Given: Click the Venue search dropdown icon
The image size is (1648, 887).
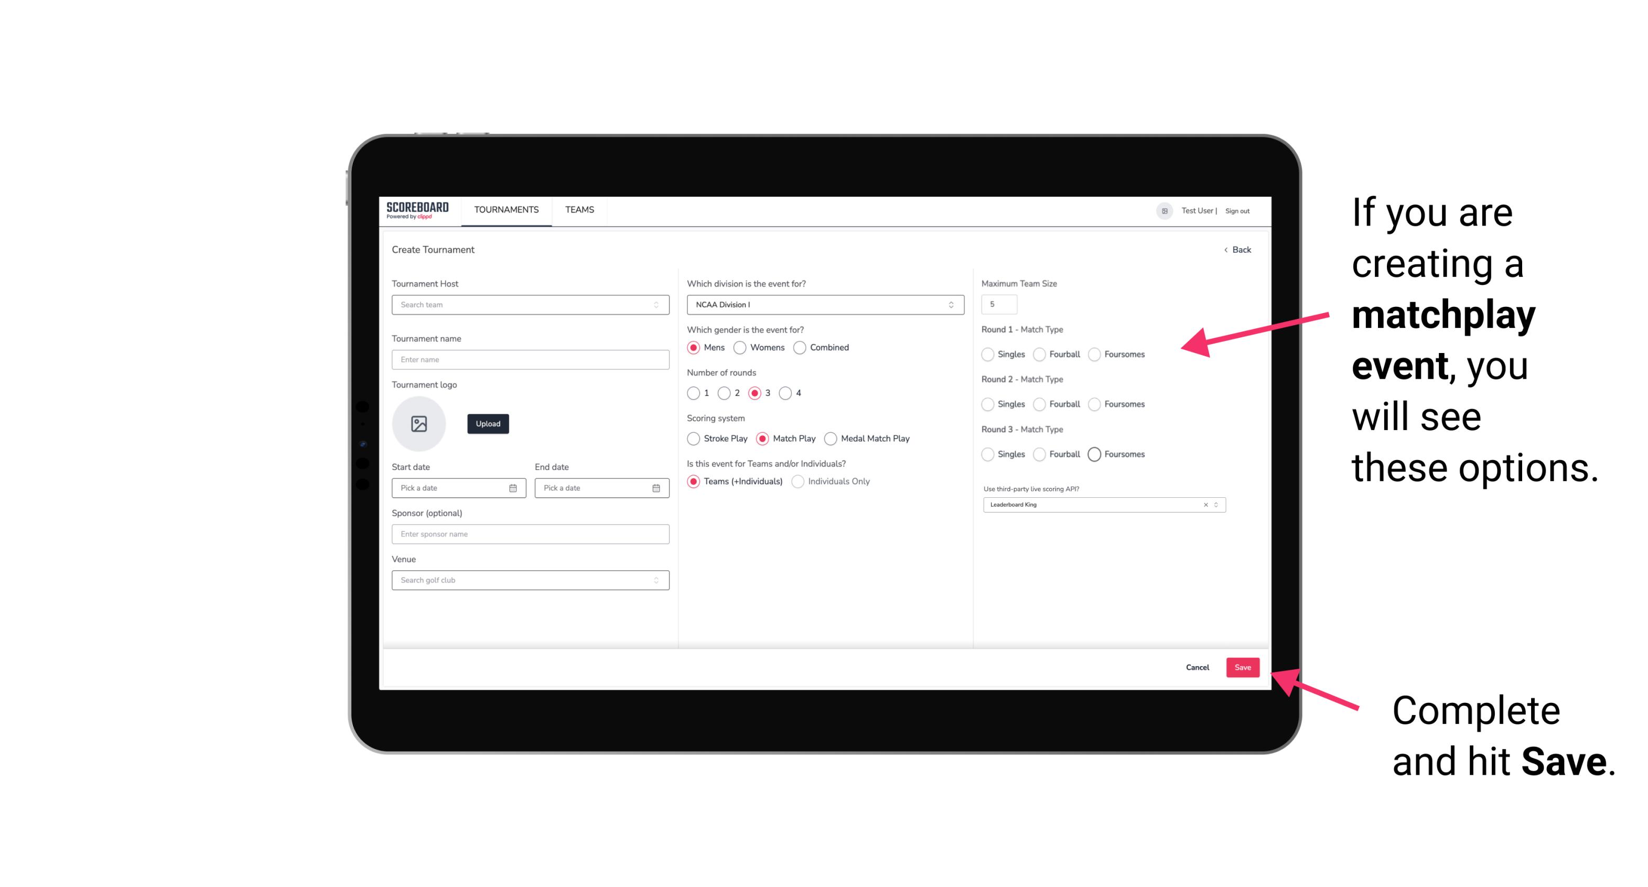Looking at the screenshot, I should point(656,580).
